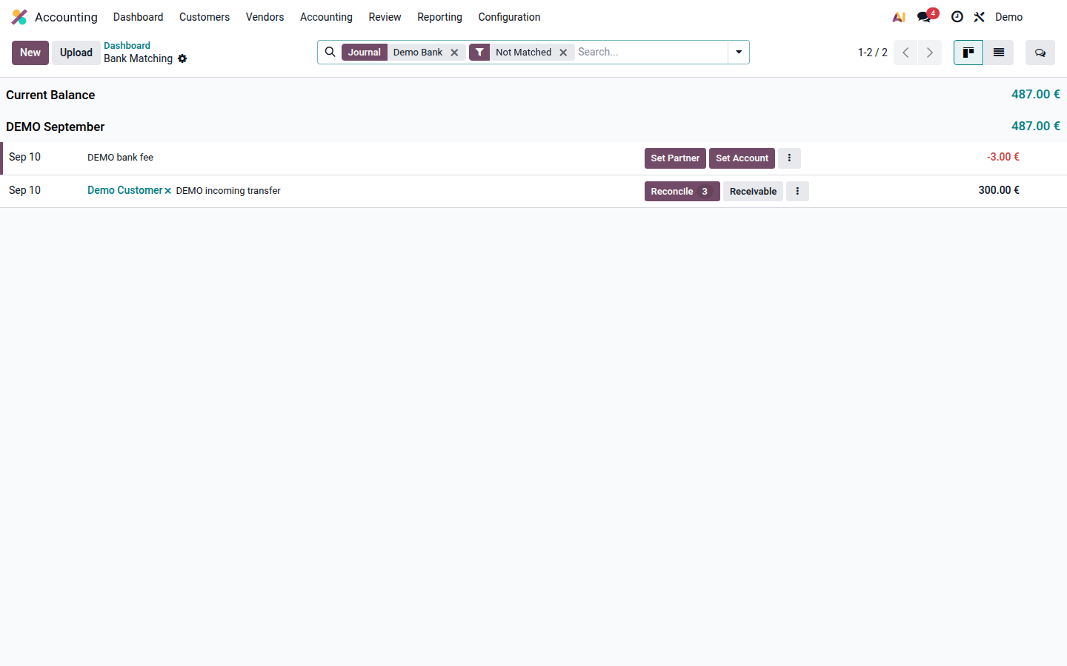Select the DEMO bank fee description text
1067x666 pixels.
(120, 158)
